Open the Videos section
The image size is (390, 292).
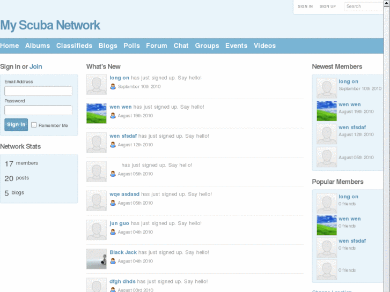click(264, 46)
